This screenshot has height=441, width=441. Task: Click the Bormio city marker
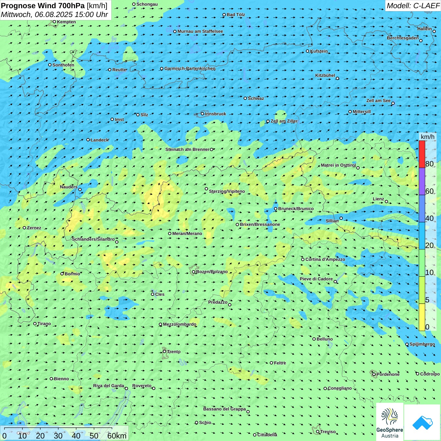pyautogui.click(x=62, y=274)
